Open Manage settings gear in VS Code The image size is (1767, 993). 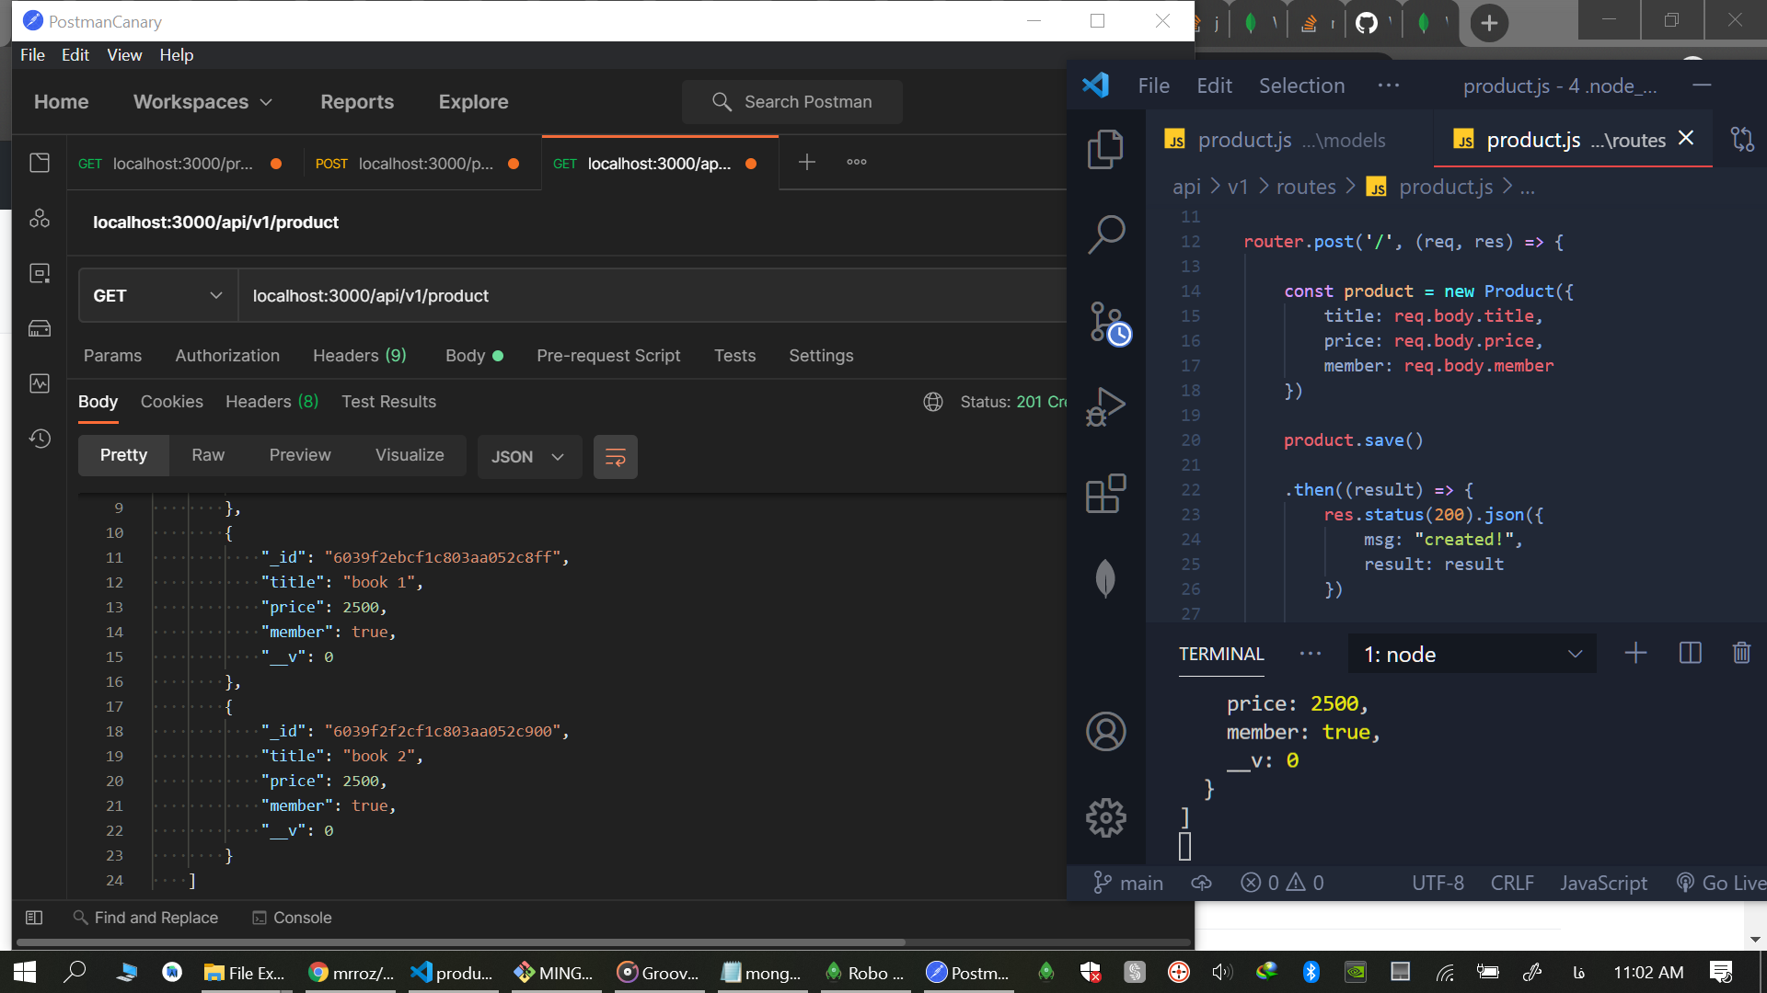click(x=1105, y=817)
